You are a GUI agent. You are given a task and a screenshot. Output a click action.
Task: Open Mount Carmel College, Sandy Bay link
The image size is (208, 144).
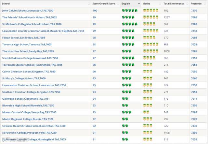(29, 112)
